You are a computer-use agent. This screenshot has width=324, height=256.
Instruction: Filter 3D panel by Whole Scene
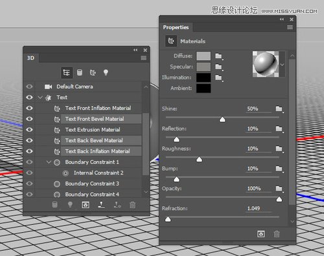point(66,72)
